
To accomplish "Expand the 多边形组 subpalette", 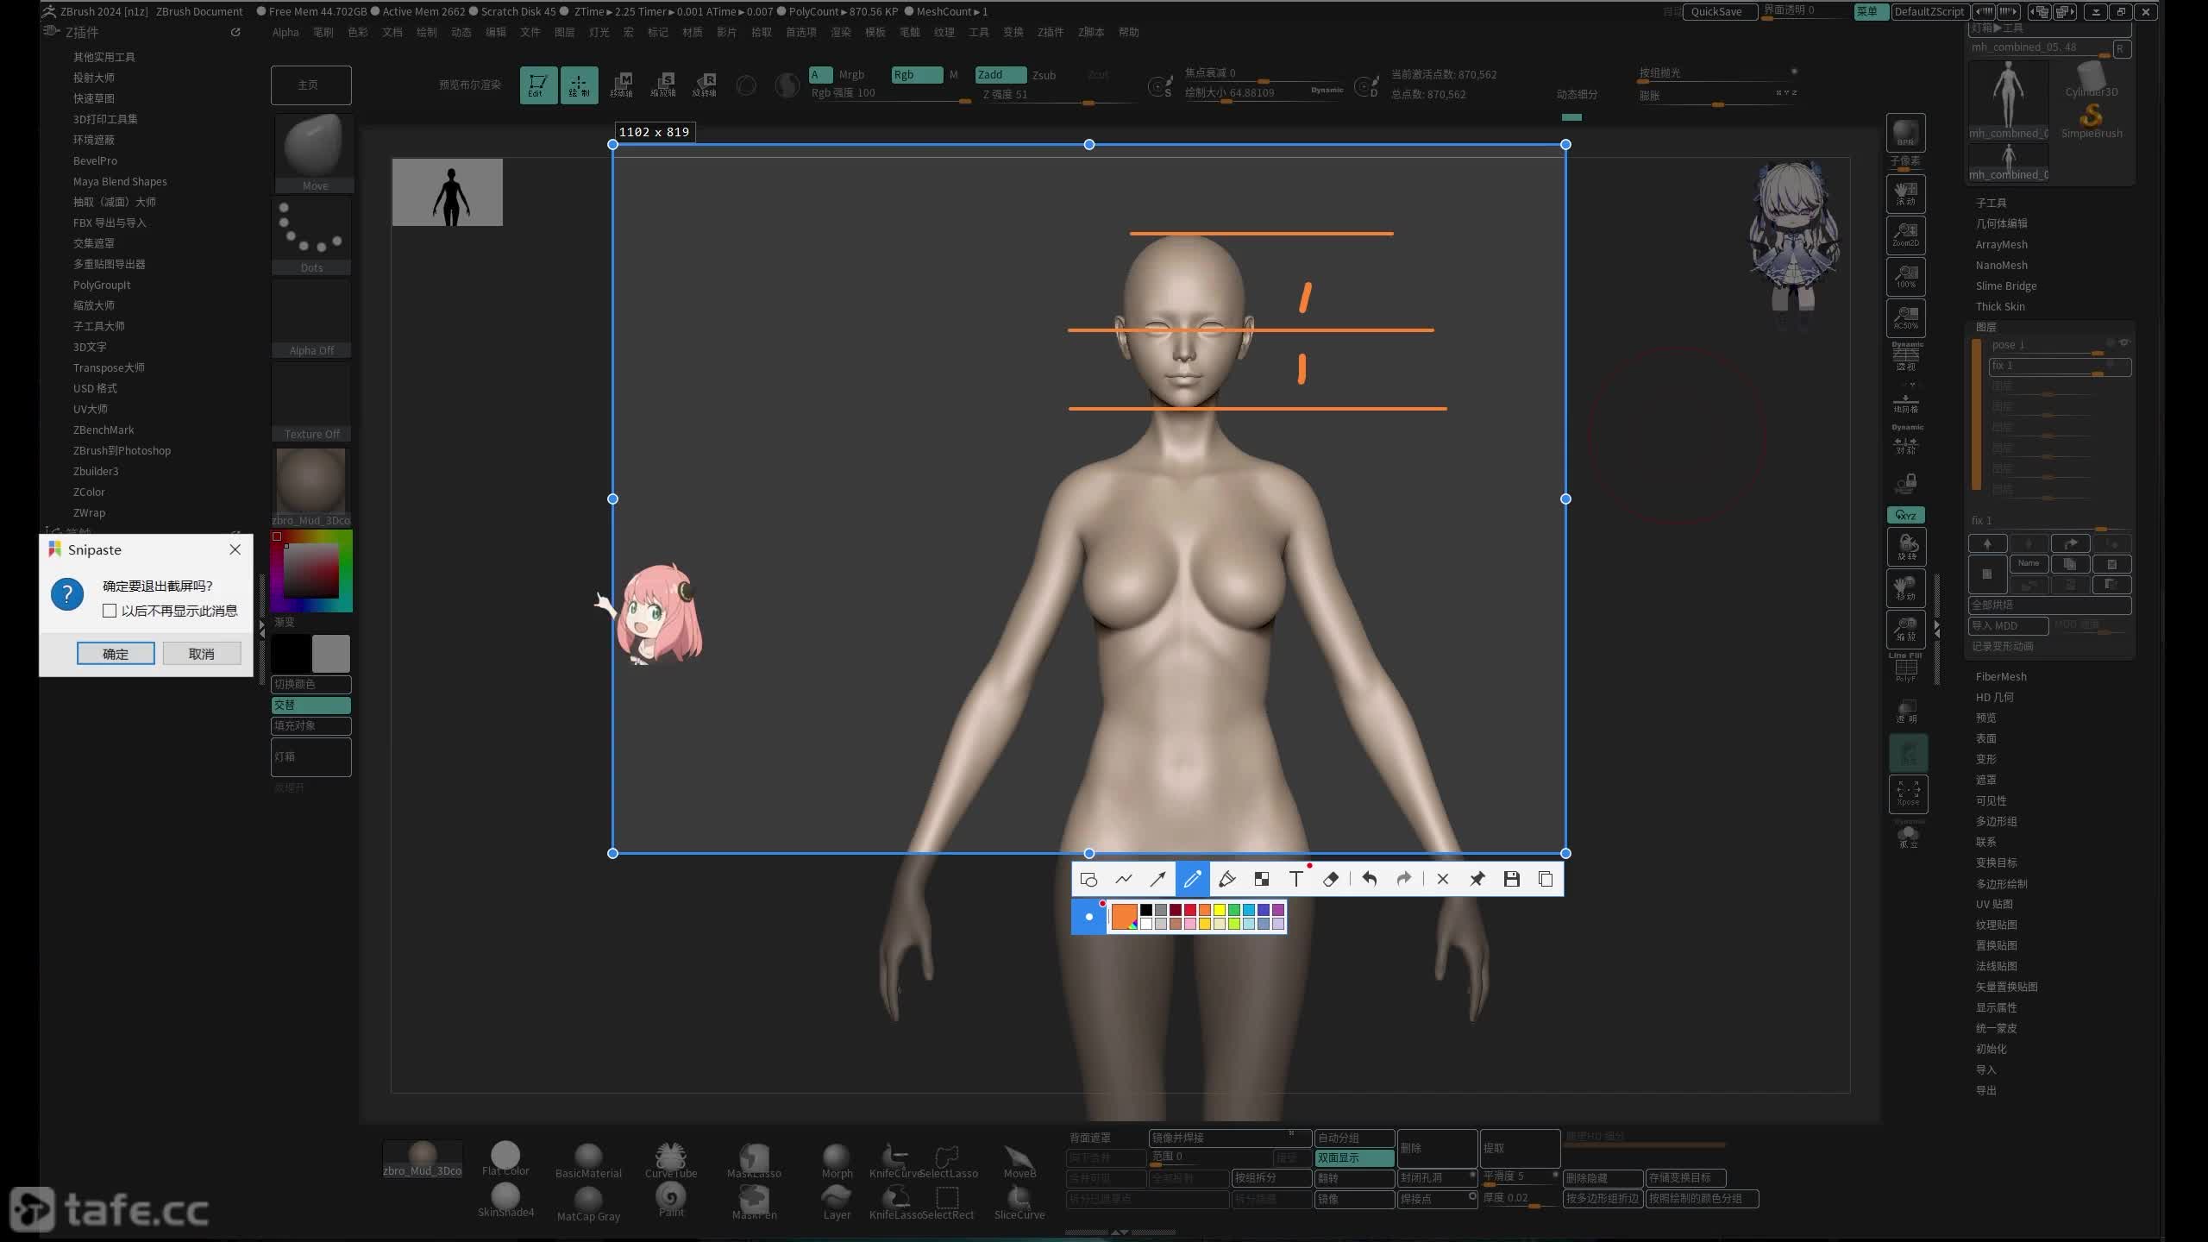I will pyautogui.click(x=1996, y=822).
